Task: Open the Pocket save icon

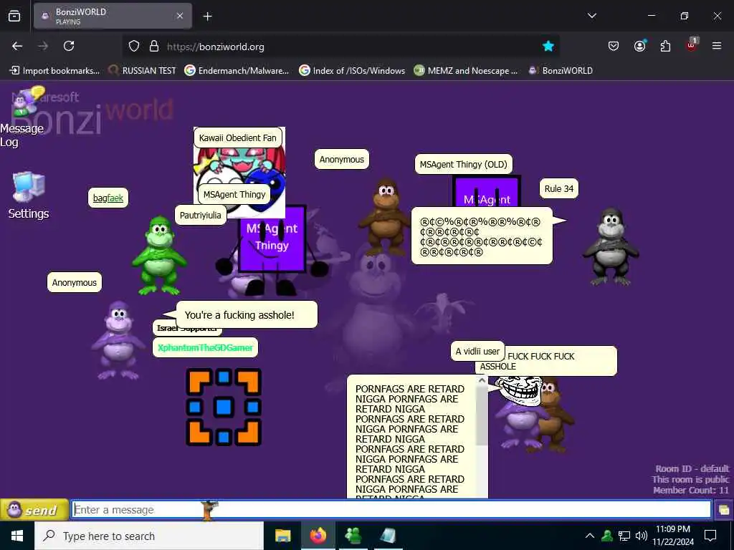Action: point(614,46)
